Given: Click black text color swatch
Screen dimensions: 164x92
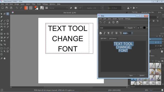Looking at the screenshot, I should click(144, 28).
